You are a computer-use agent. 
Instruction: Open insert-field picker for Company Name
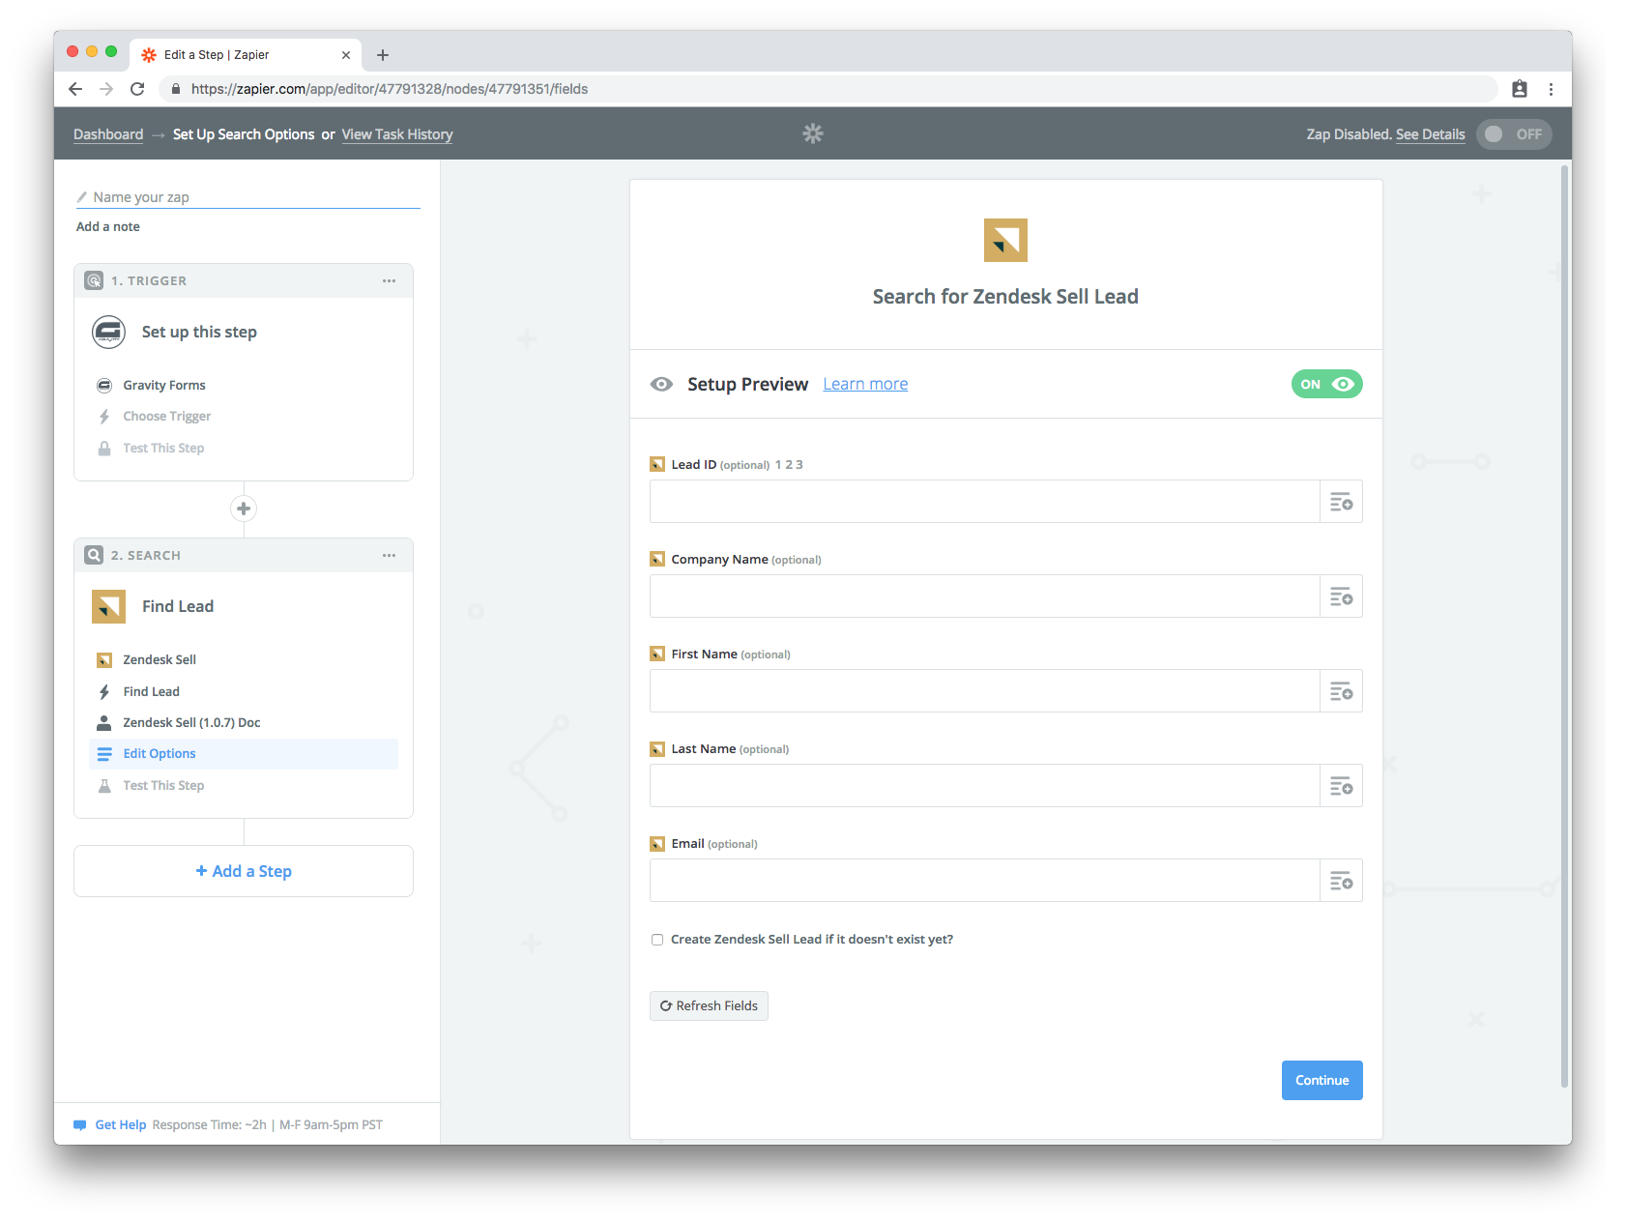pyautogui.click(x=1341, y=596)
